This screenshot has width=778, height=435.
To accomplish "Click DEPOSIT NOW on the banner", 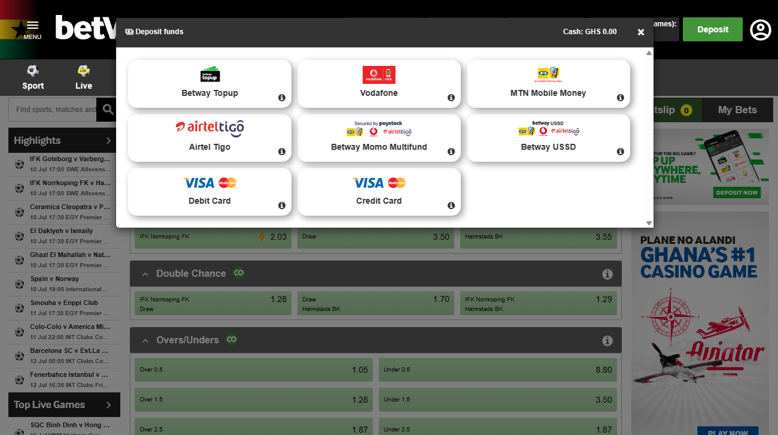I will point(737,193).
